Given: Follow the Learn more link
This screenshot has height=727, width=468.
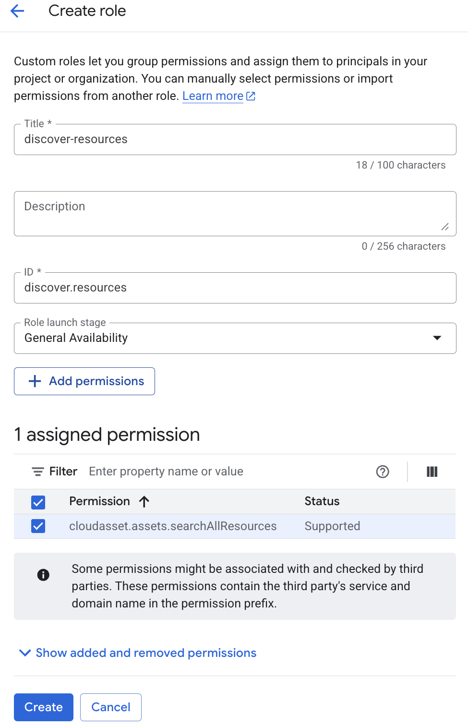Looking at the screenshot, I should 213,96.
